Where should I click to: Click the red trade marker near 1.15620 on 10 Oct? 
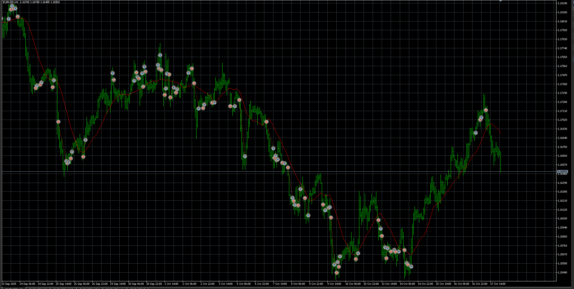(x=356, y=259)
